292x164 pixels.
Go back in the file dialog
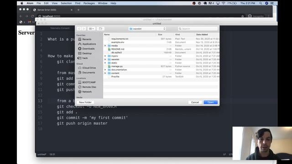click(79, 29)
